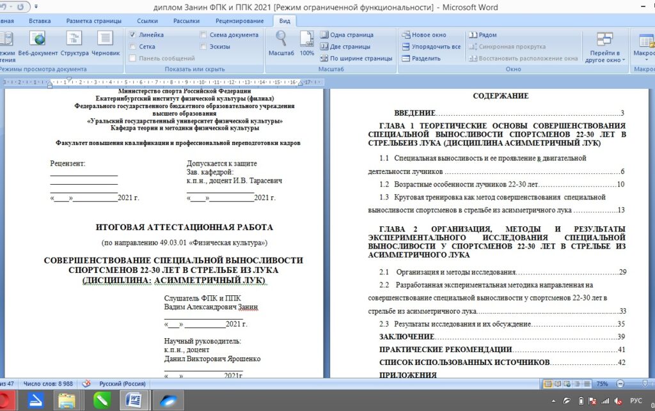Expand Перейти в другое окно dropdown
This screenshot has height=411, width=655.
click(604, 48)
